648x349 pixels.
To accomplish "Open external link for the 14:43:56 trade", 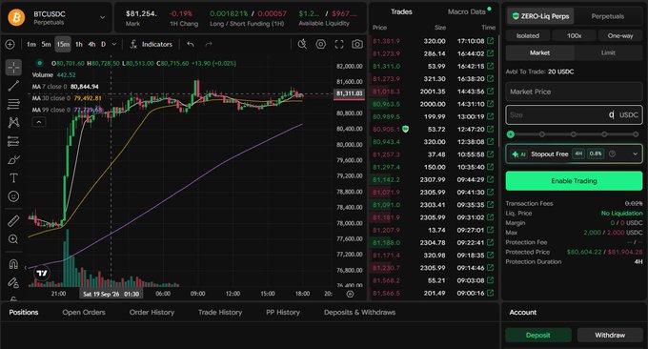I will tap(490, 91).
